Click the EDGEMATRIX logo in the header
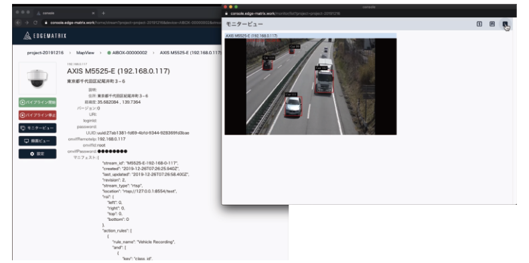529x263 pixels. tap(46, 35)
